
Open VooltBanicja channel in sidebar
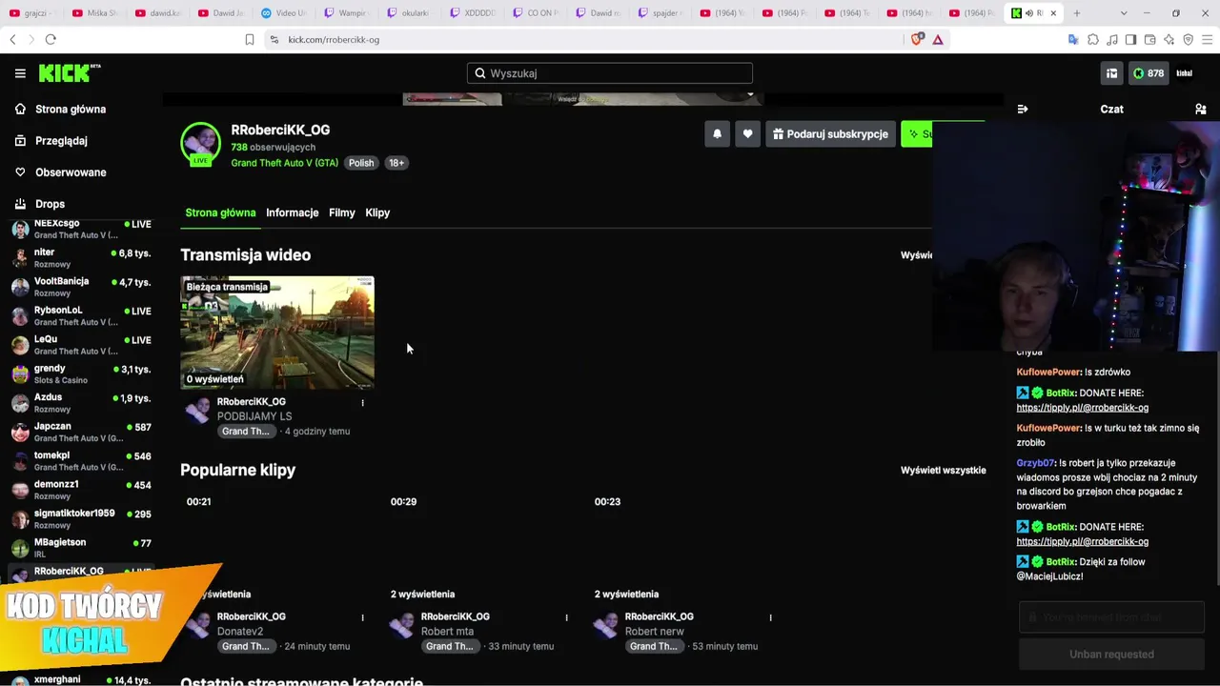pos(81,287)
